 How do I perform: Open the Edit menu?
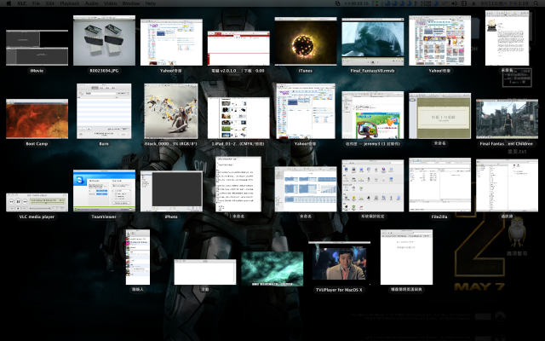(x=49, y=3)
